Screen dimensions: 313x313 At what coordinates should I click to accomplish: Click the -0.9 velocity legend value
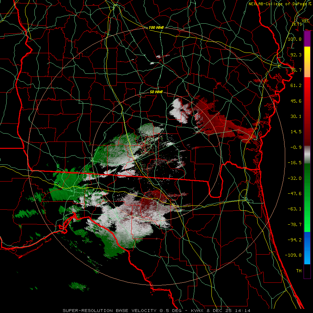click(296, 147)
